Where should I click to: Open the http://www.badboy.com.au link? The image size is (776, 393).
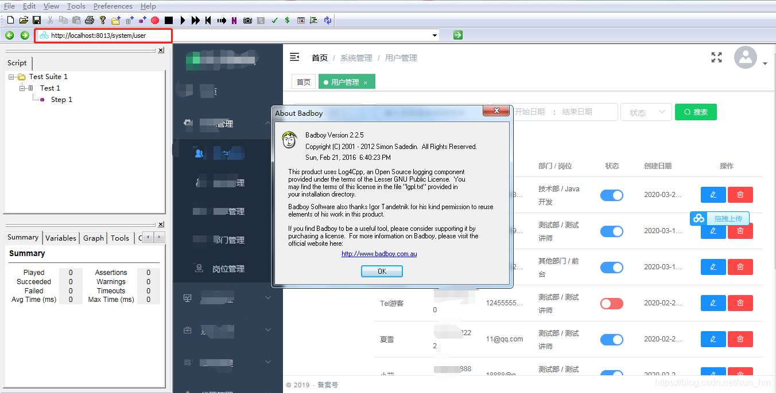tap(379, 254)
